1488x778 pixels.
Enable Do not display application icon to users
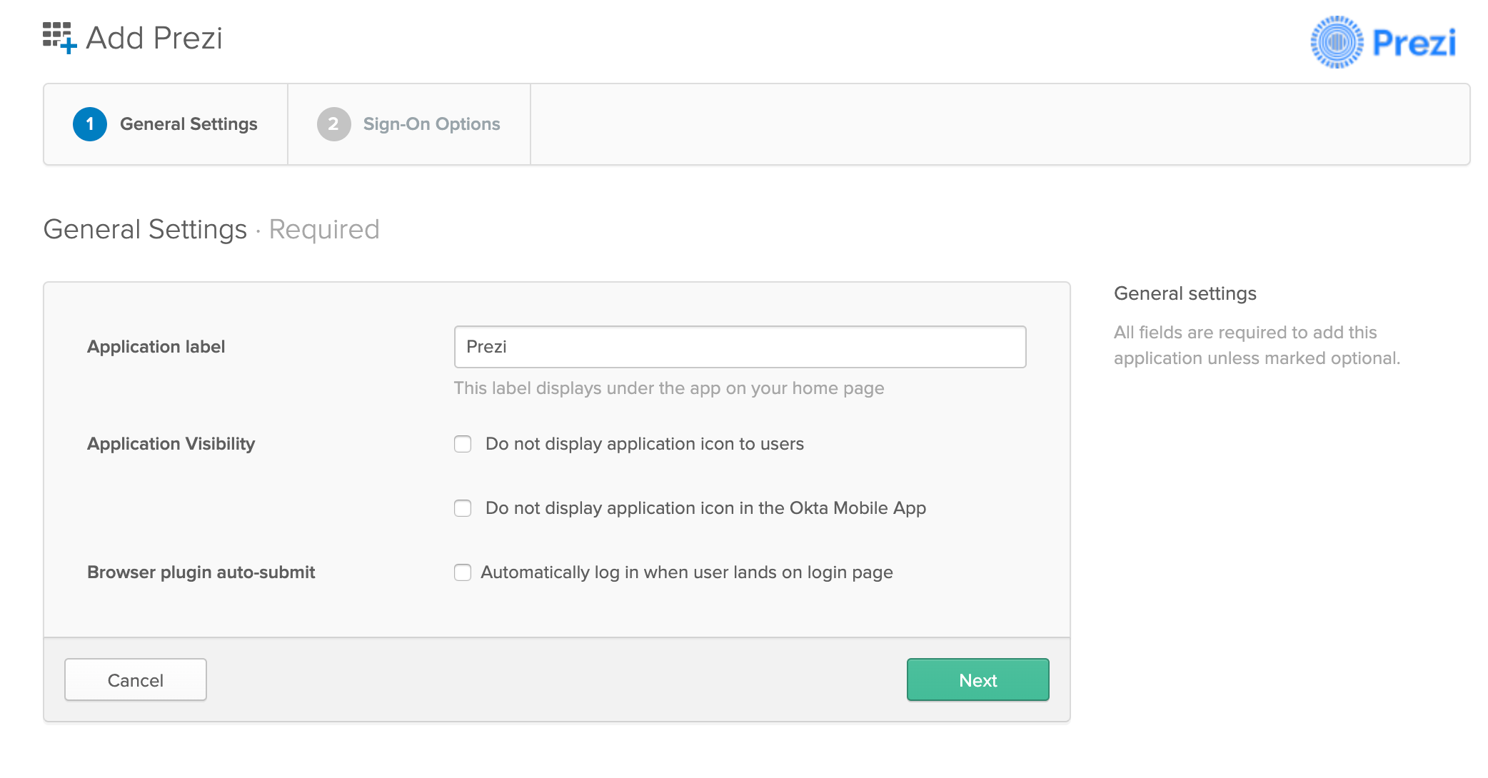463,445
